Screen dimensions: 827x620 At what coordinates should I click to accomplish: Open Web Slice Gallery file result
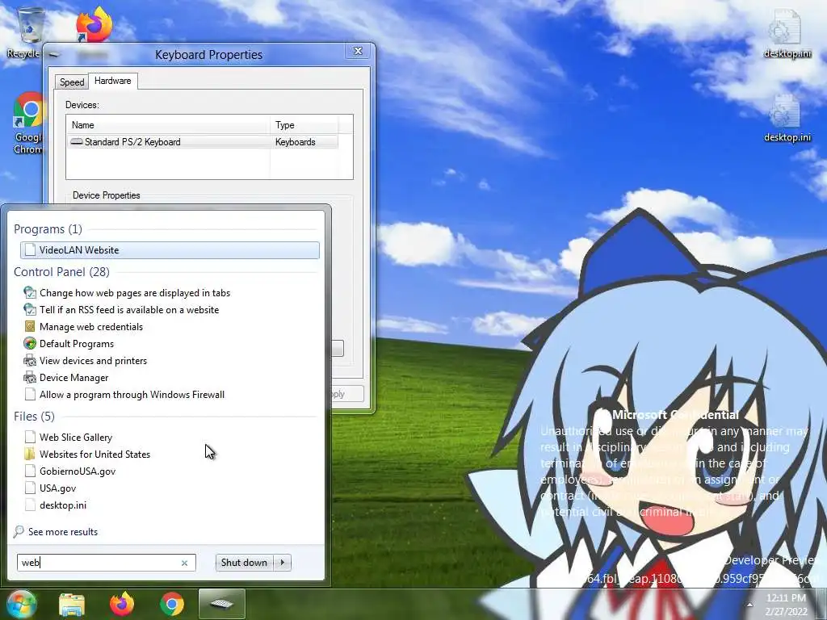pyautogui.click(x=75, y=437)
